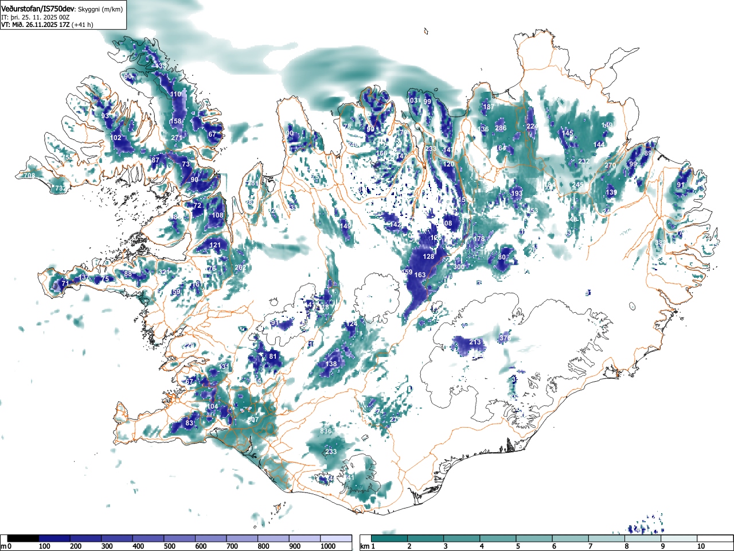Click the visibility value '178' on the map
This screenshot has height=551, width=734.
click(x=479, y=239)
